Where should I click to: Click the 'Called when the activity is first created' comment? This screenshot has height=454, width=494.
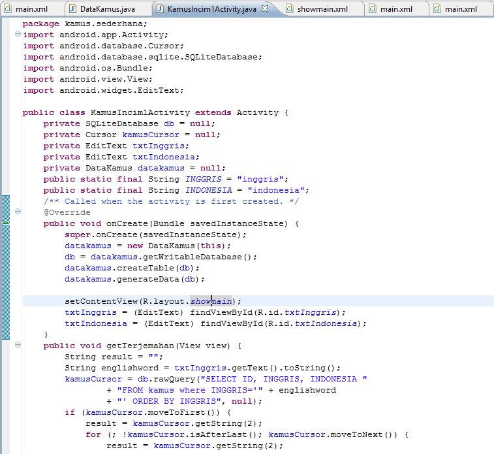click(171, 201)
